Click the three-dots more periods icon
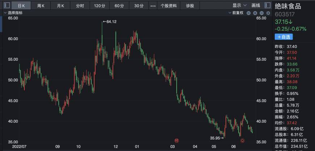Image resolution: width=315 pixels, height=151 pixels. (153, 6)
